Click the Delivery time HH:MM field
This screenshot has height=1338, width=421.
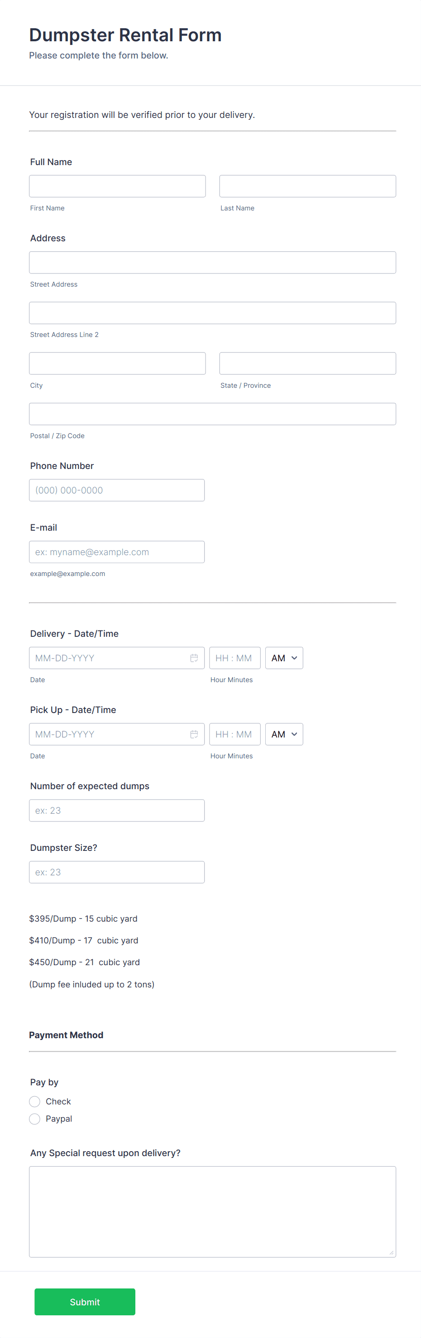click(234, 658)
